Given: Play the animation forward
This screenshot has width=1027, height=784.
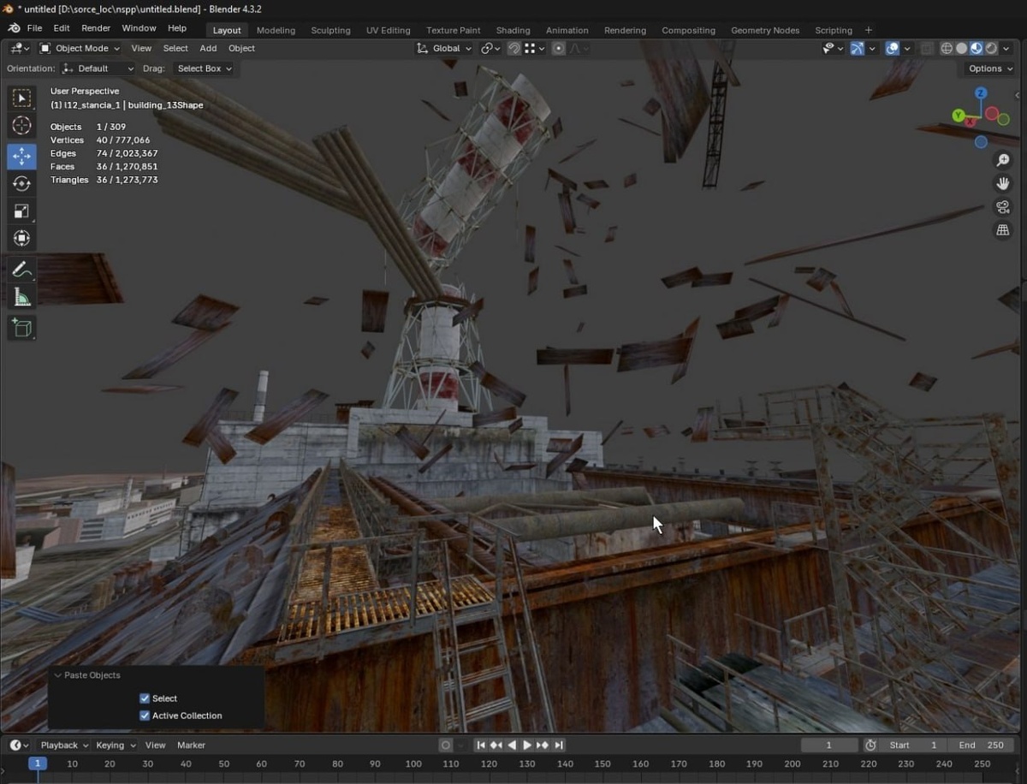Looking at the screenshot, I should (527, 745).
